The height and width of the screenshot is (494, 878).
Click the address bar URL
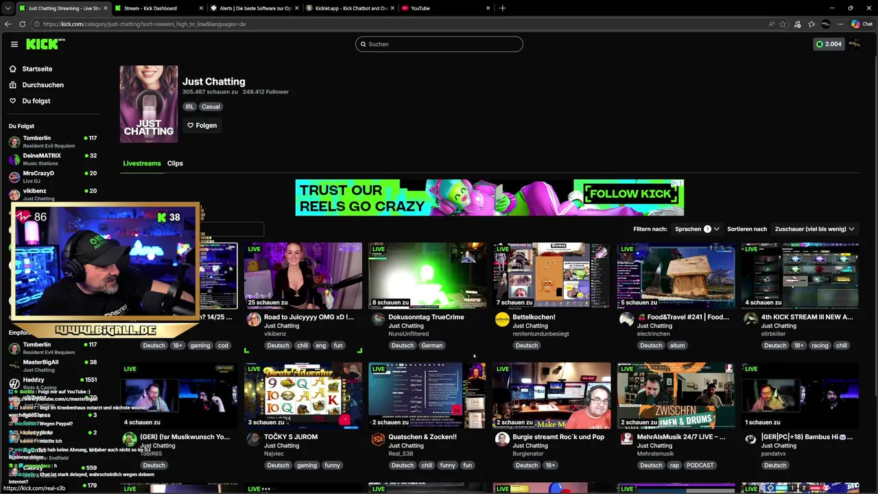(x=144, y=24)
